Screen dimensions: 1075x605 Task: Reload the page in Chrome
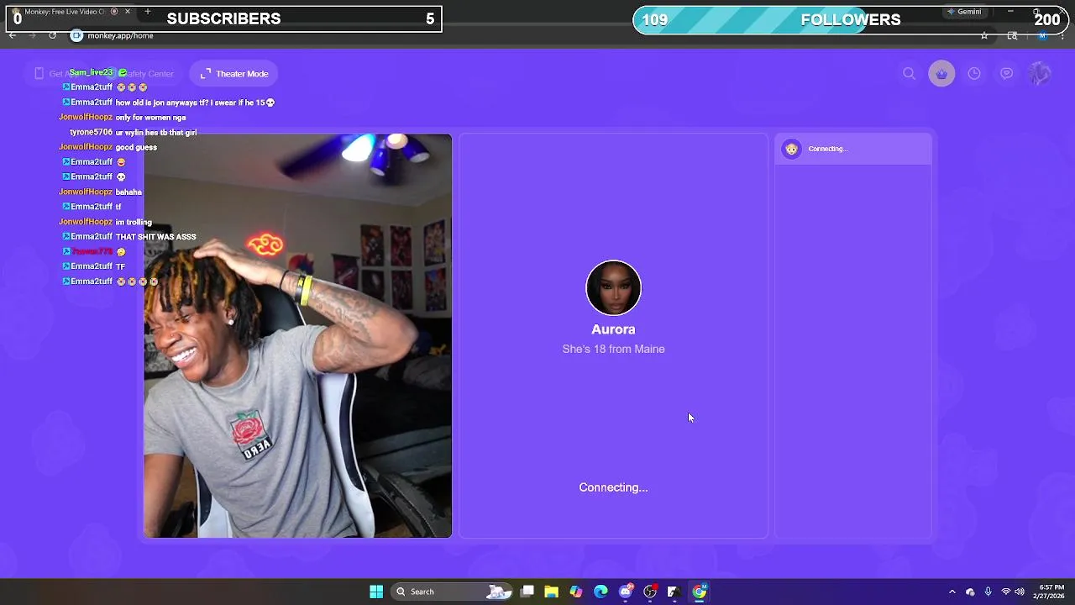click(x=52, y=35)
